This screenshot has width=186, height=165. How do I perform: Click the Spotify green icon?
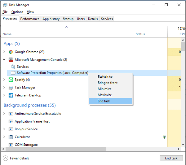(11, 80)
